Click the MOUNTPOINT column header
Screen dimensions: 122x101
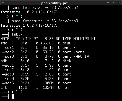(x=84, y=39)
